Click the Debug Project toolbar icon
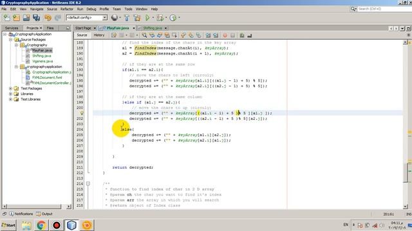The image size is (412, 231). 160,18
